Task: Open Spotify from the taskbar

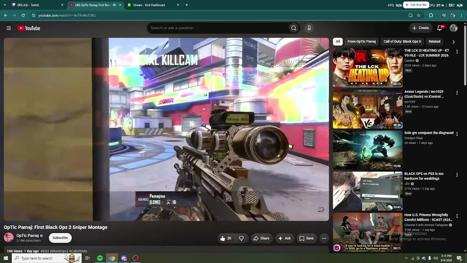Action: (100, 258)
